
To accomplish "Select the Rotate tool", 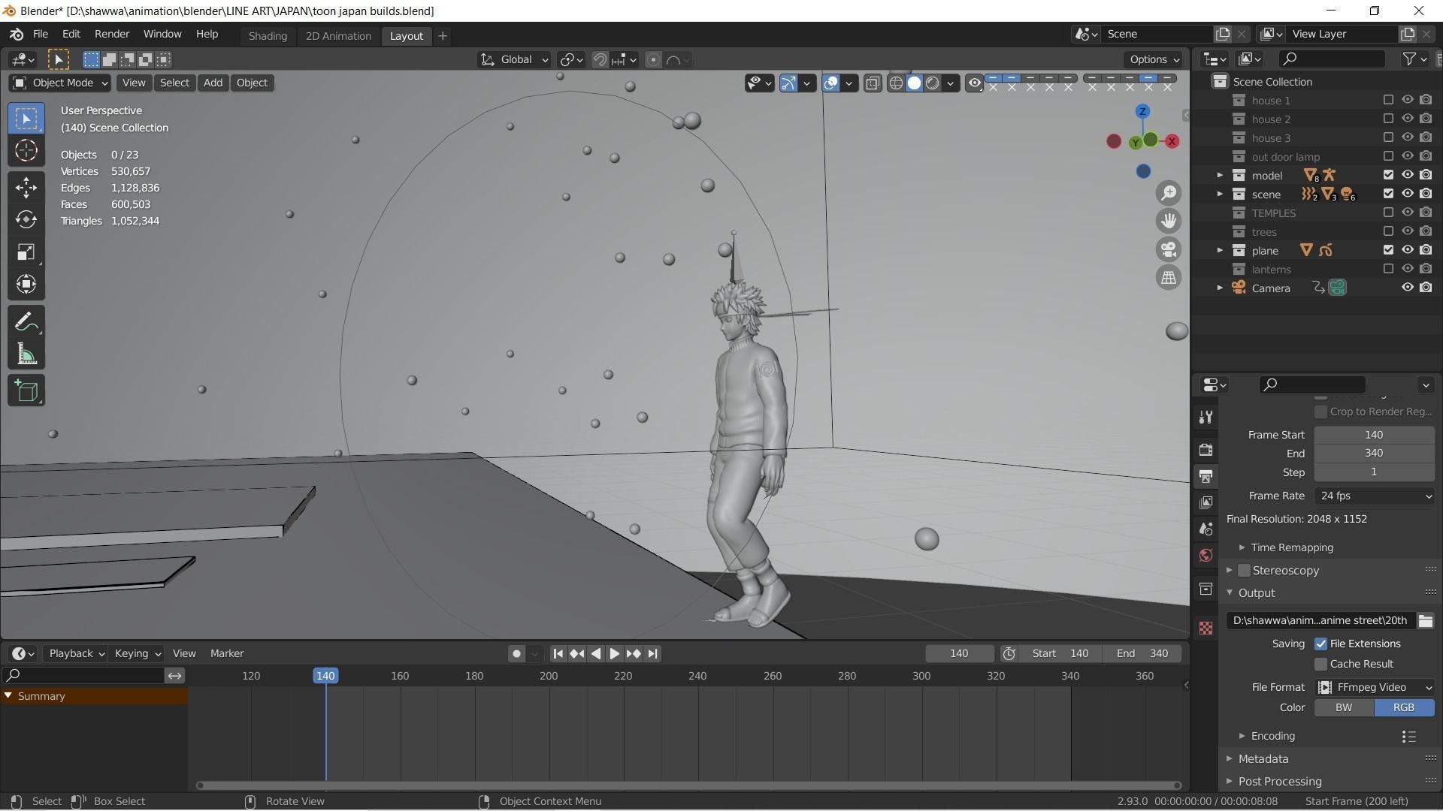I will coord(26,219).
